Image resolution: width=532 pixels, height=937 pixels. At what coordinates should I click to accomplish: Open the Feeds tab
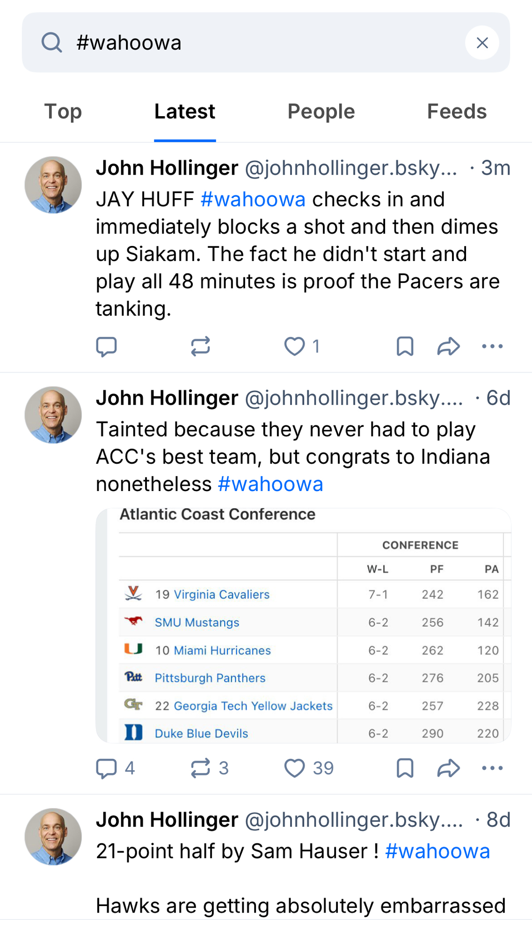pyautogui.click(x=457, y=112)
